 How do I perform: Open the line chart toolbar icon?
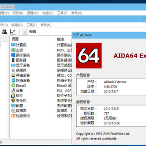13,32
